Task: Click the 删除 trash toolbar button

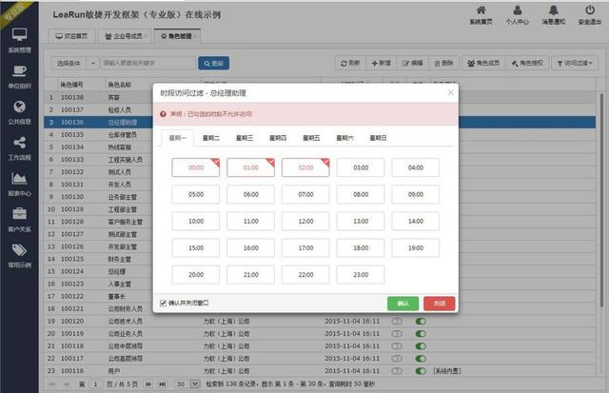Action: [x=443, y=63]
